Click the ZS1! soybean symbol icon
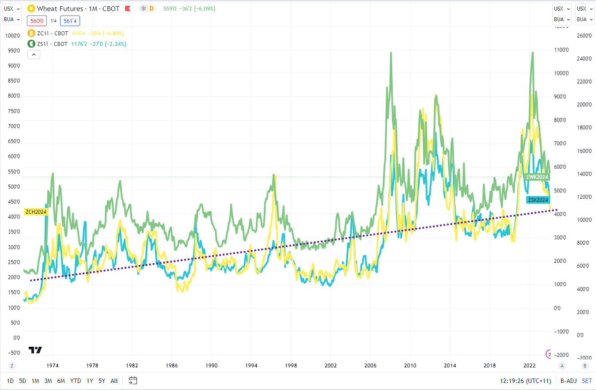The image size is (596, 390). coord(31,44)
